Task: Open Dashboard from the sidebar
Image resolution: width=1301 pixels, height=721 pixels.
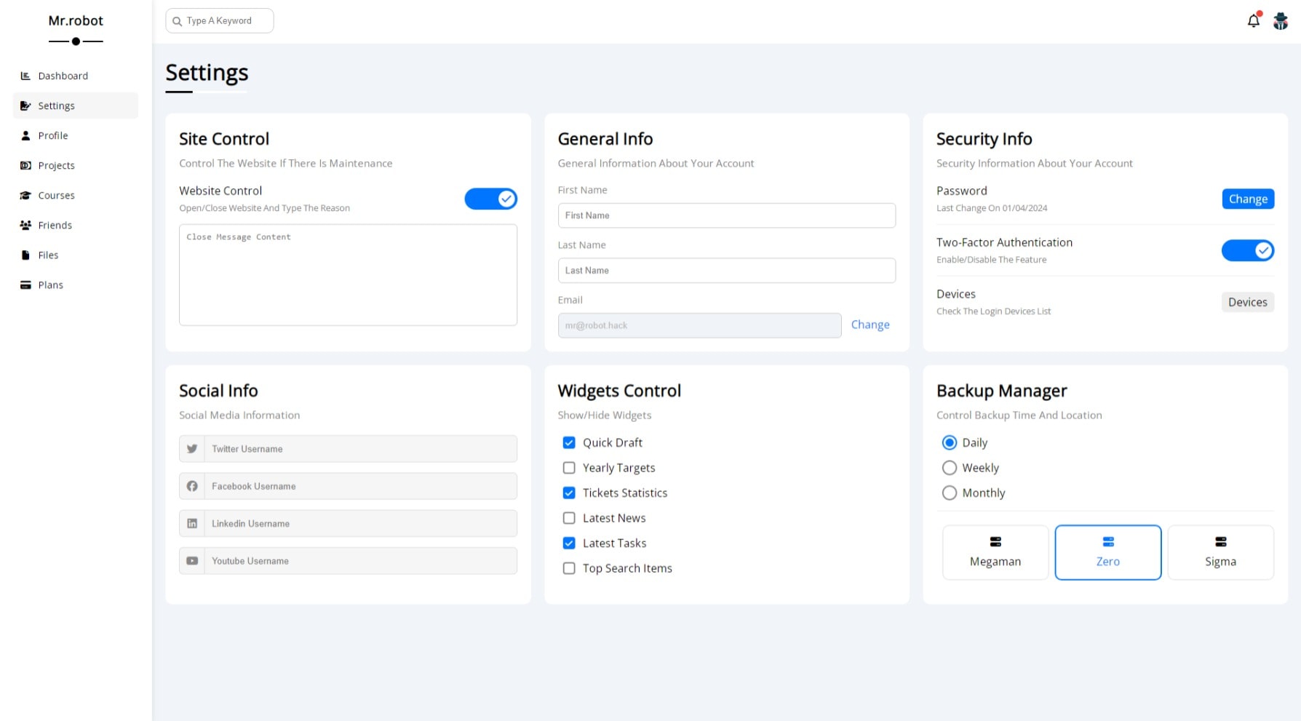Action: point(63,76)
